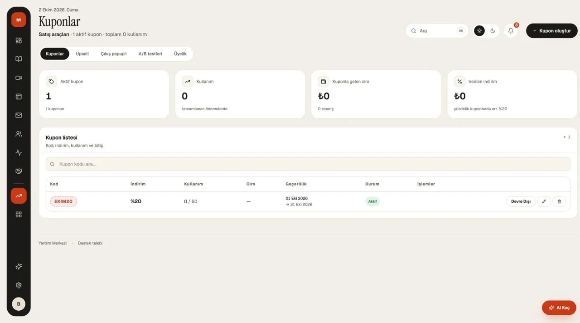Select the highlighted sales trend icon in the sidebar
This screenshot has height=323, width=580.
[19, 196]
